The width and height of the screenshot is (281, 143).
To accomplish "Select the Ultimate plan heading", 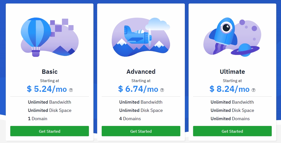I will (x=232, y=71).
